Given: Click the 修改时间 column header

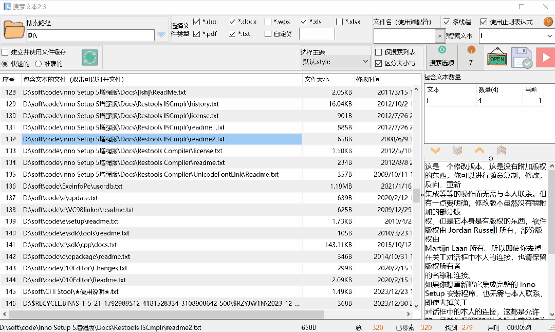Looking at the screenshot, I should 368,80.
